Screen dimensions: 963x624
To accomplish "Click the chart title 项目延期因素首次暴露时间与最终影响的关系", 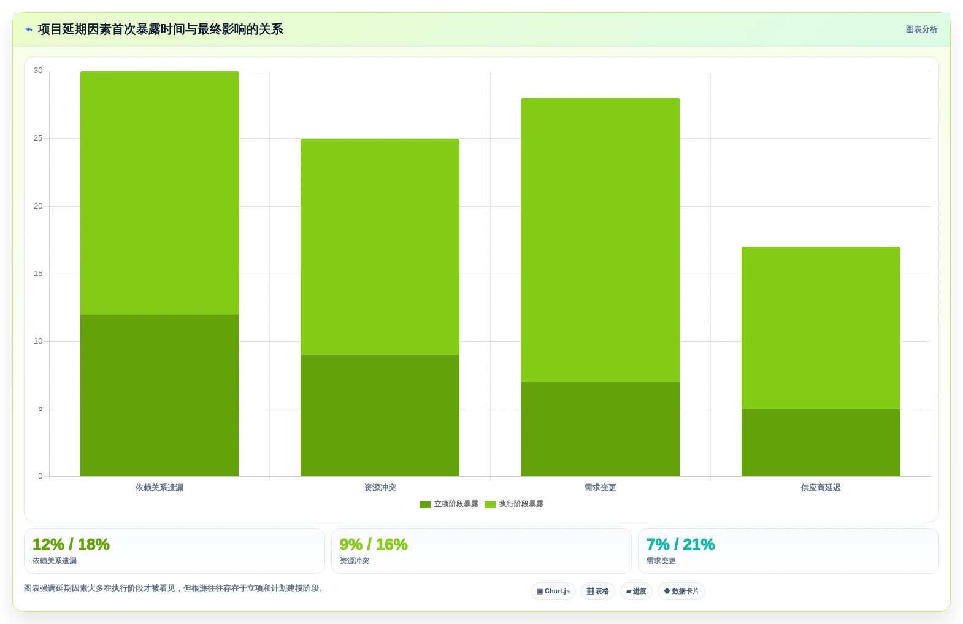I will point(160,29).
